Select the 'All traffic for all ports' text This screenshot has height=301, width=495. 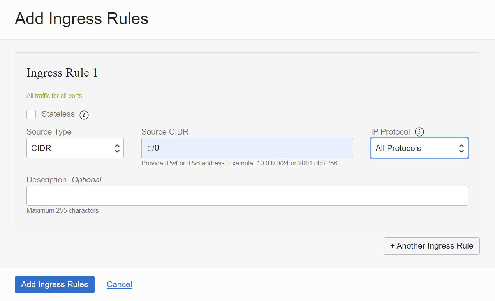[54, 96]
